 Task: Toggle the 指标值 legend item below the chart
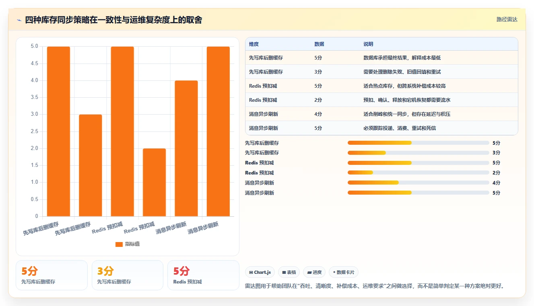128,244
